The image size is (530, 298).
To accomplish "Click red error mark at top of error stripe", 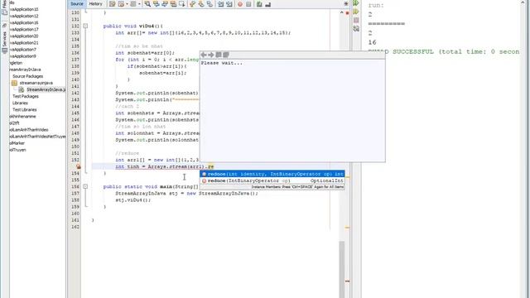I will pyautogui.click(x=347, y=13).
